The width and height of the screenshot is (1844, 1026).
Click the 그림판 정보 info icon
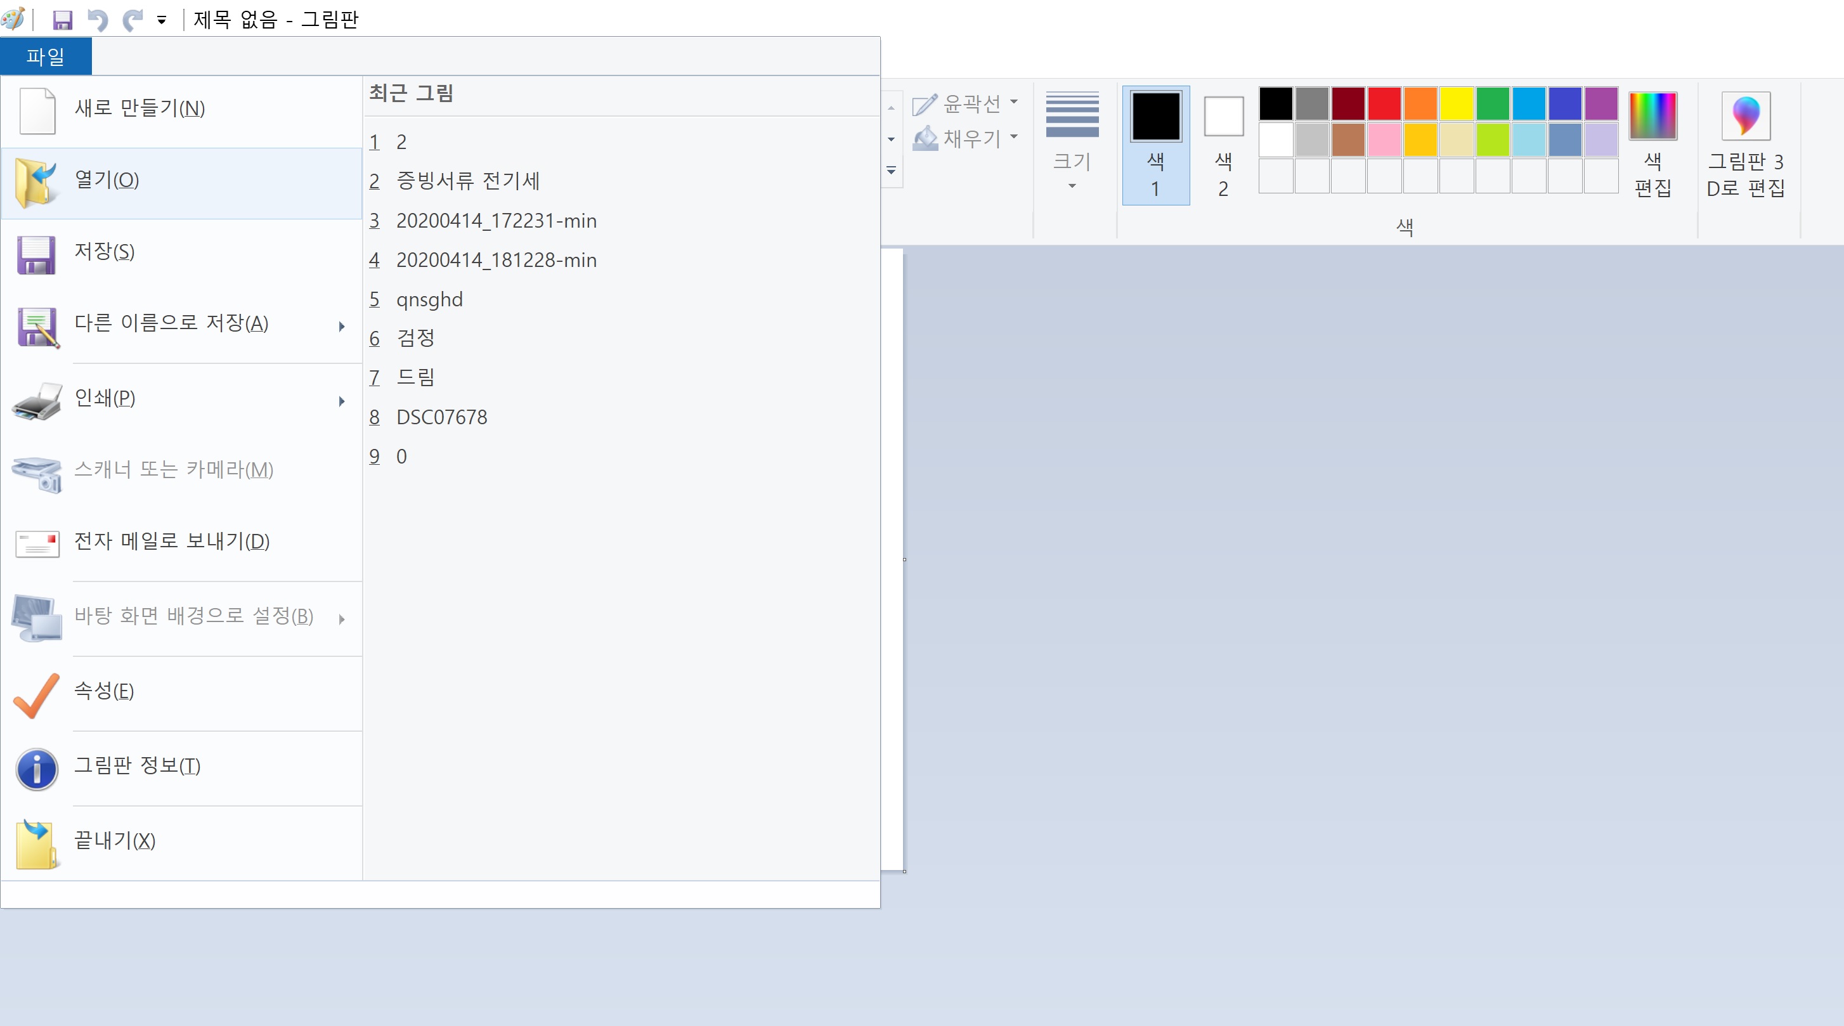37,769
